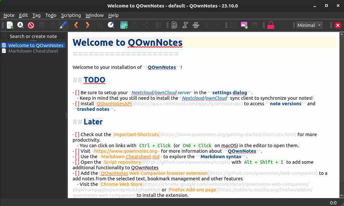Click checkbox before 'Open the Script repository'
The image size is (344, 206).
tap(77, 162)
